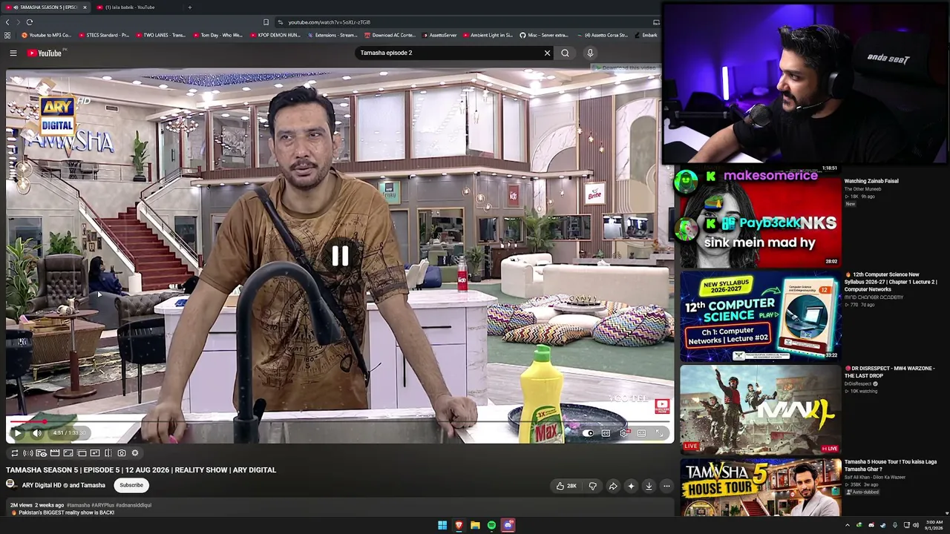Open the 12th Computer Science lecture thumbnail
This screenshot has width=950, height=534.
[760, 316]
